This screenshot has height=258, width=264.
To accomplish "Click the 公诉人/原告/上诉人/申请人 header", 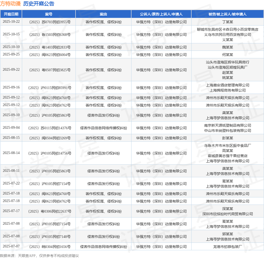I will click(x=161, y=14).
